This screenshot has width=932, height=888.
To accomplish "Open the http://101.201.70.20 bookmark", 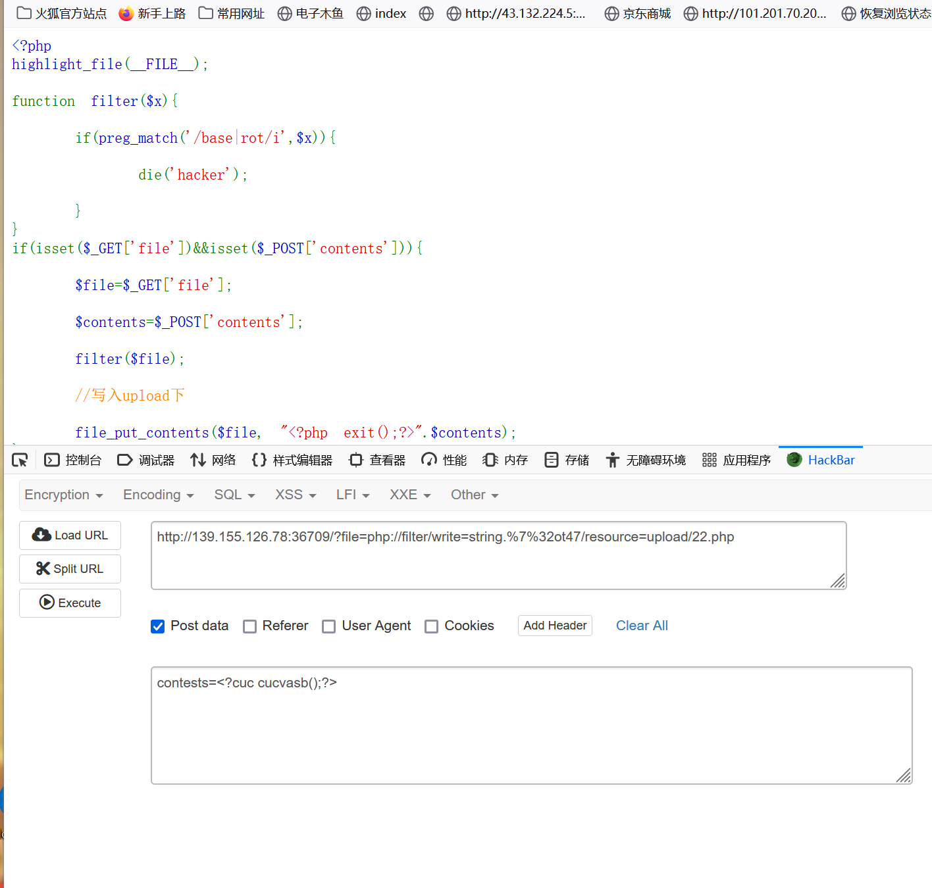I will pos(755,13).
